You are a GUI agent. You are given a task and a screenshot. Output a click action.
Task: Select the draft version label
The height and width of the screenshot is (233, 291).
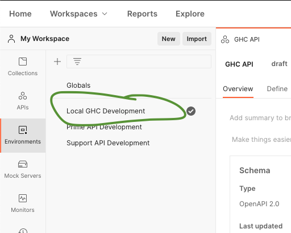click(x=279, y=64)
